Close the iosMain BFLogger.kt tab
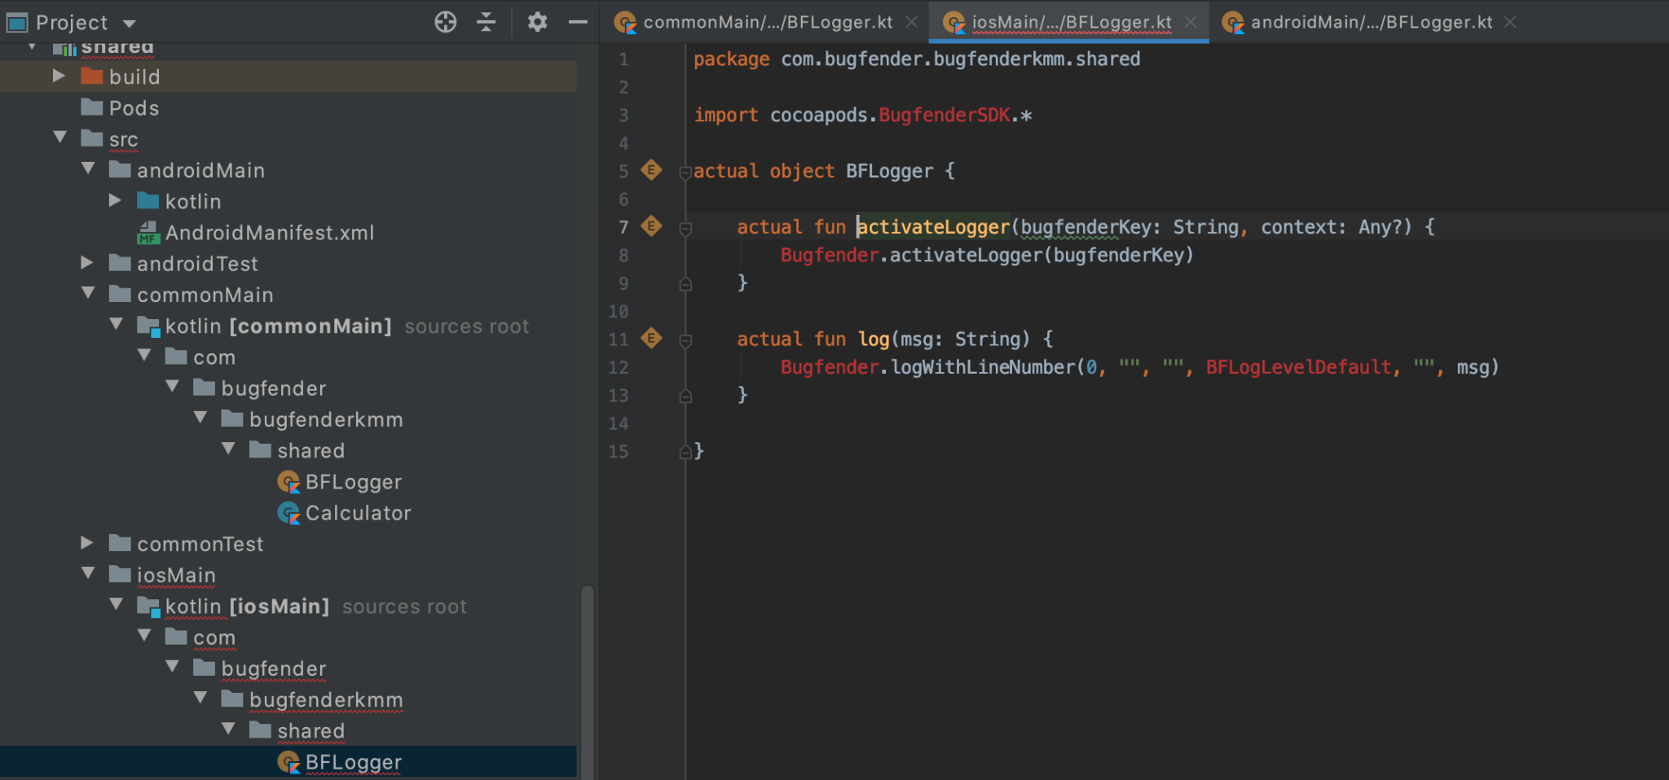 coord(1191,22)
